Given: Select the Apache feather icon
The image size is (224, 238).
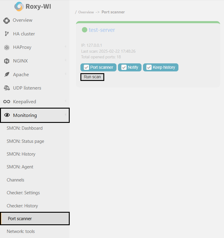Looking at the screenshot, I should point(7,74).
